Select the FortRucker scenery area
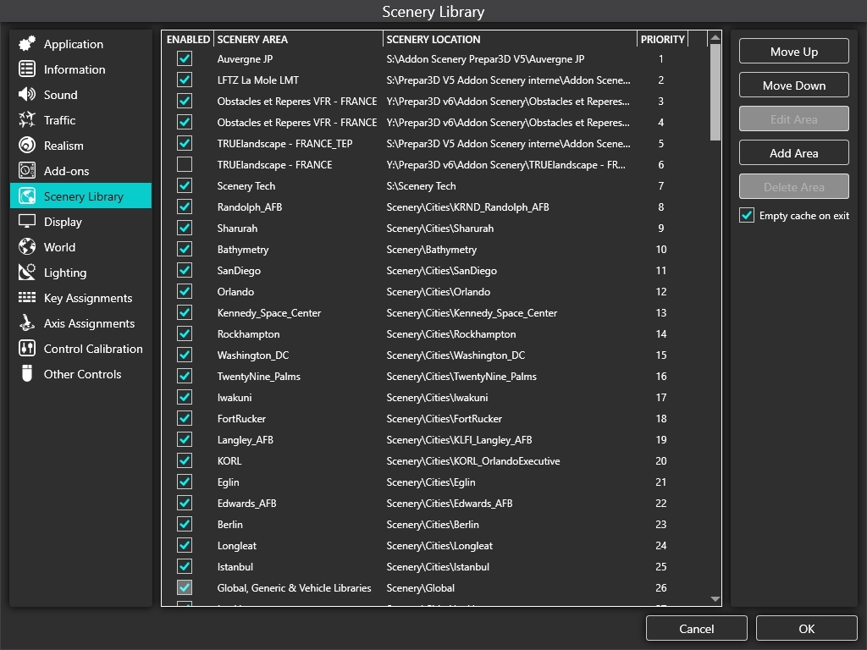Viewport: 867px width, 650px height. click(x=434, y=418)
